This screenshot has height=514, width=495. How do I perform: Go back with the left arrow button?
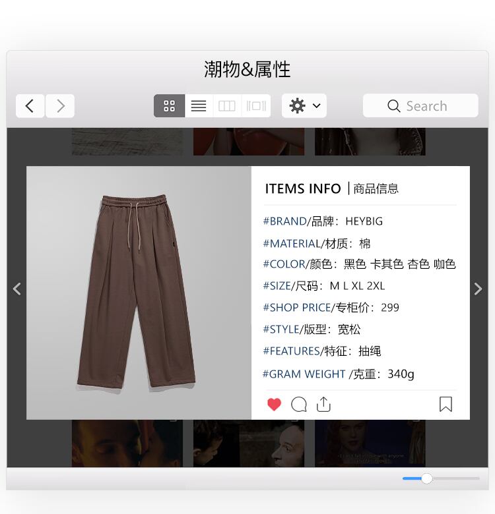pyautogui.click(x=30, y=106)
